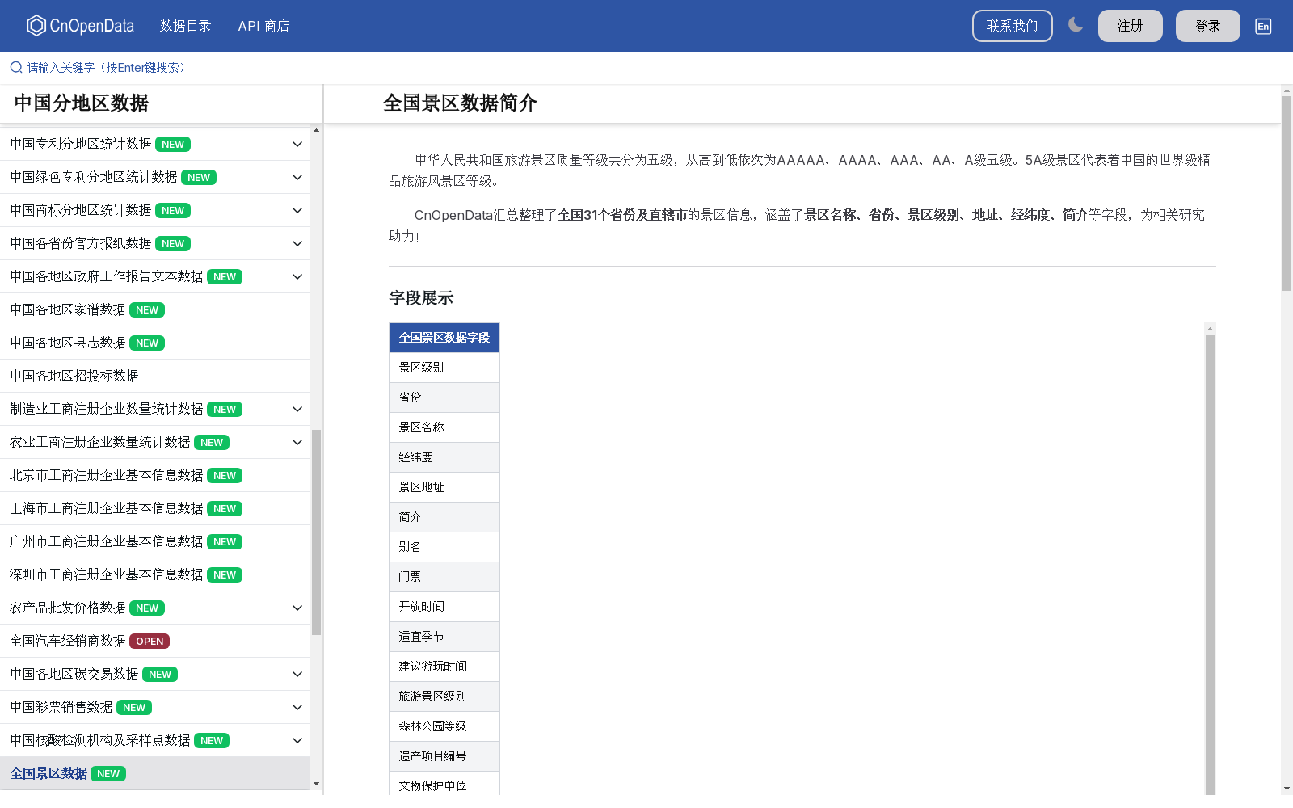
Task: Click the 中国分地区数据 sidebar heading
Action: coord(82,103)
